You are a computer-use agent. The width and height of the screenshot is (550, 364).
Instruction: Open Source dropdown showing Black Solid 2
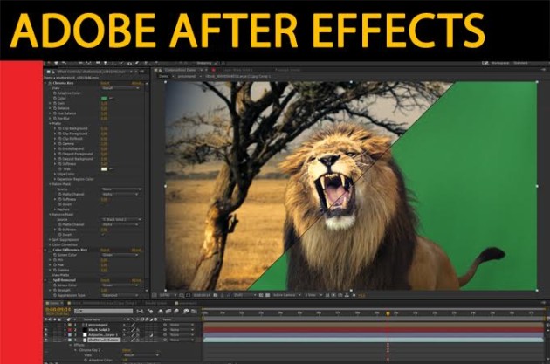coord(121,219)
